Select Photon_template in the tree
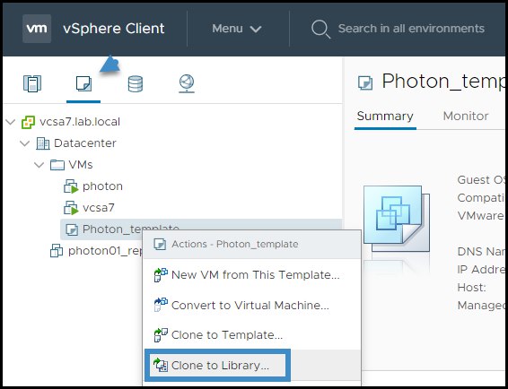This screenshot has height=389, width=508. [131, 229]
